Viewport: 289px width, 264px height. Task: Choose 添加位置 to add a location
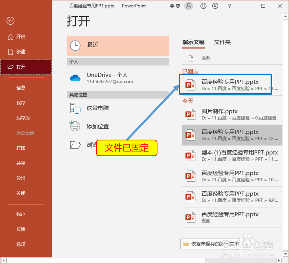click(x=75, y=126)
